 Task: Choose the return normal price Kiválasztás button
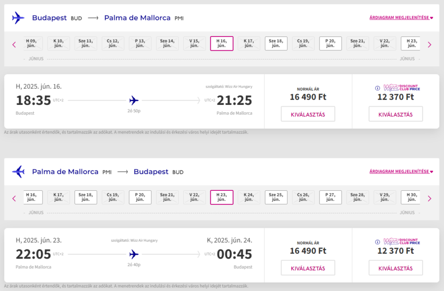click(x=308, y=268)
